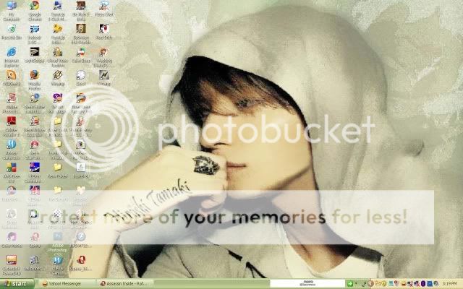Select the Recycle Bin icon
Screen dimensions: 463x289
click(12, 30)
